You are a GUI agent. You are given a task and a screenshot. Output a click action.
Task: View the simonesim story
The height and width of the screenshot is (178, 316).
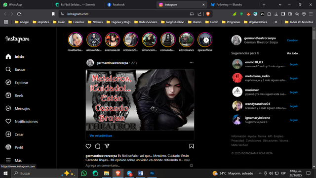point(149,40)
